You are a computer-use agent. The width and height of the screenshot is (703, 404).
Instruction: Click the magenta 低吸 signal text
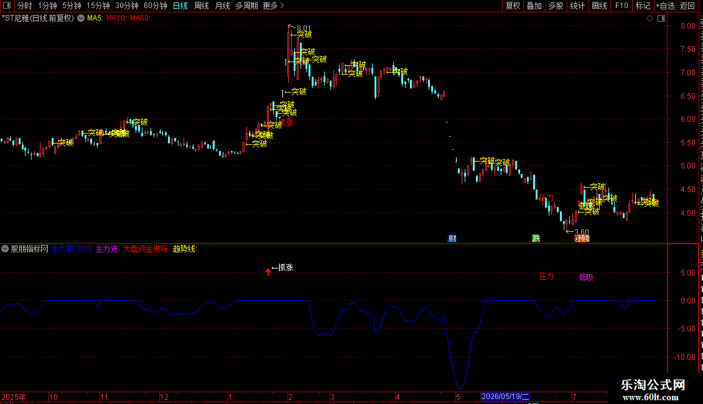pos(586,277)
